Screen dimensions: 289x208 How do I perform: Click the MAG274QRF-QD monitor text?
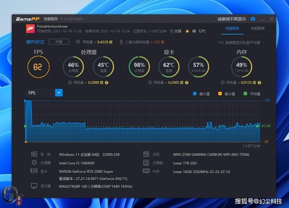click(x=95, y=186)
